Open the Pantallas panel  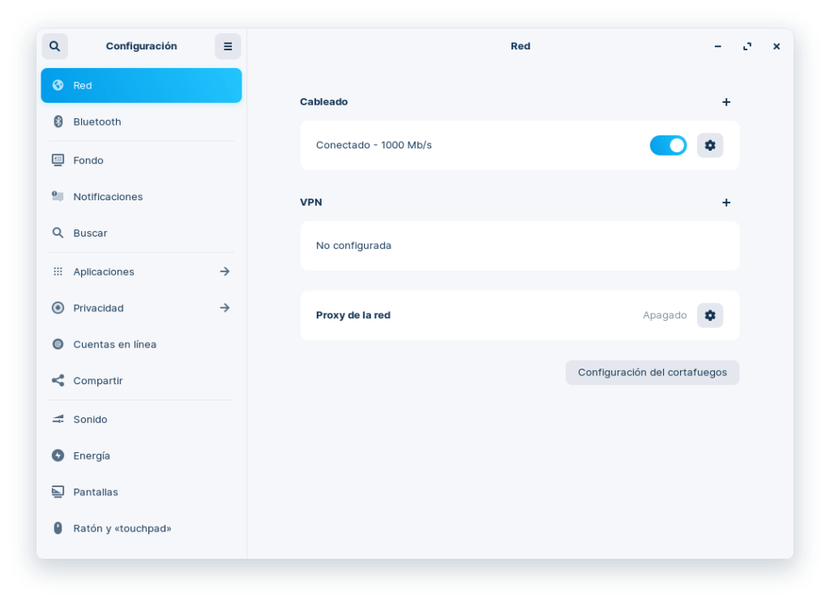click(x=141, y=492)
